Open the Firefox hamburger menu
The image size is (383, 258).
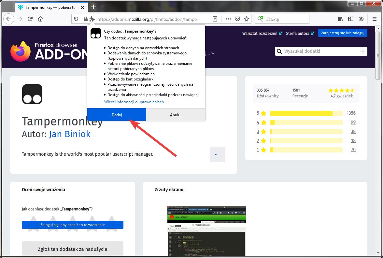coord(375,19)
